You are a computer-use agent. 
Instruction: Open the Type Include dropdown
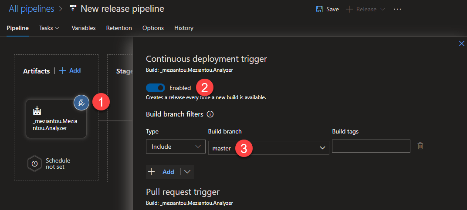click(175, 147)
